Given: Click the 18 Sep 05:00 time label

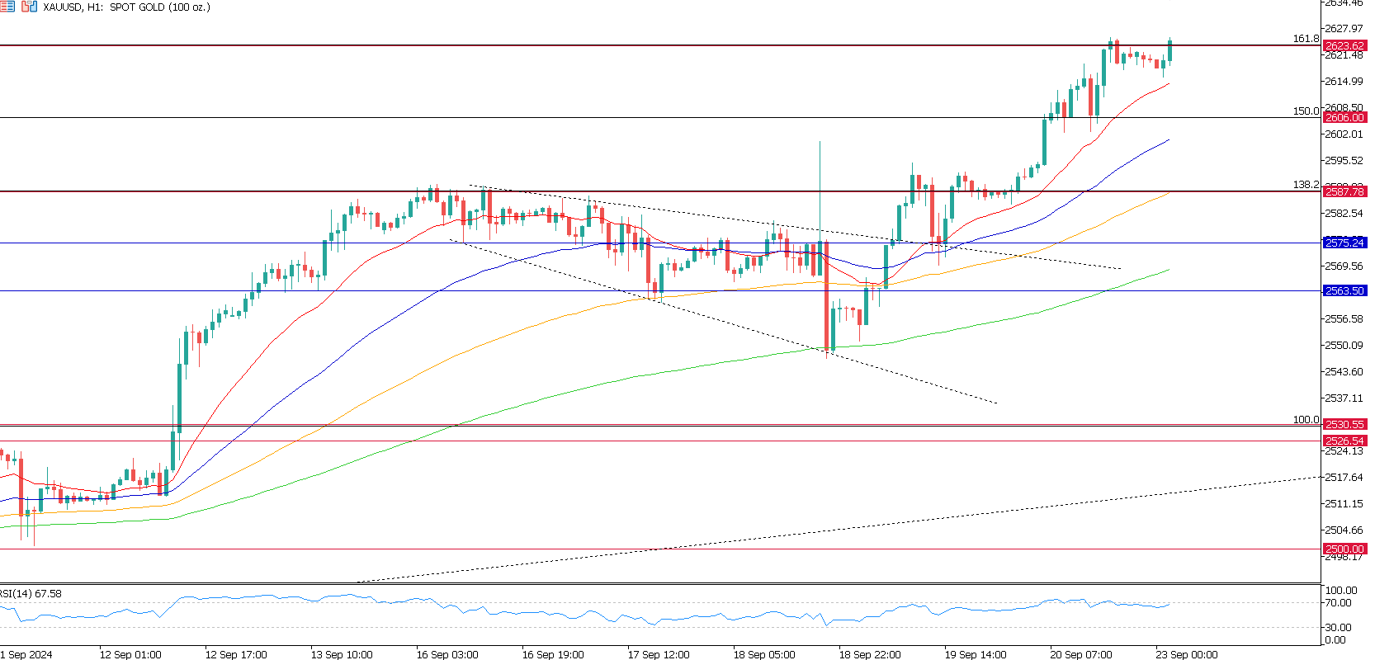Looking at the screenshot, I should click(x=764, y=654).
